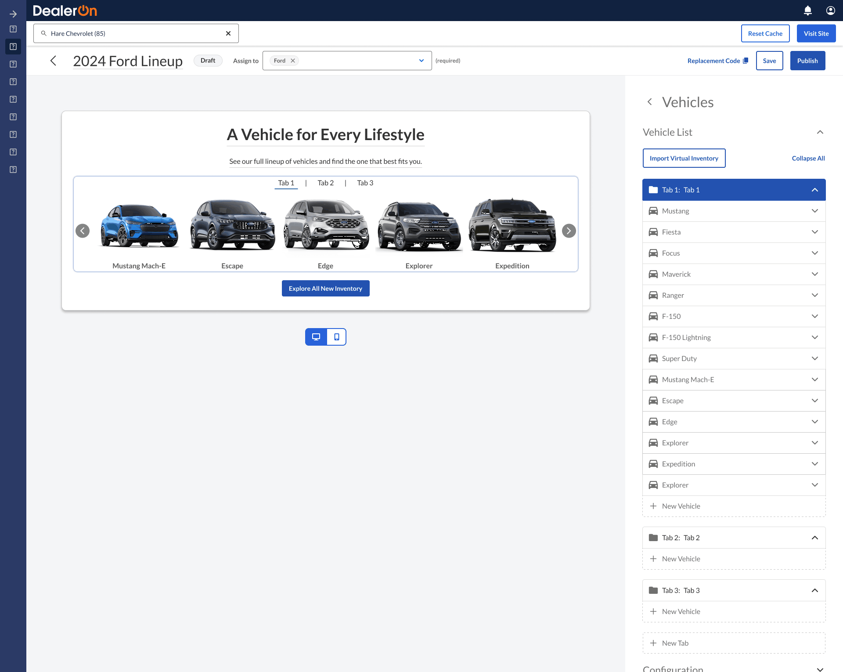The height and width of the screenshot is (672, 843).
Task: Switch to desktop preview
Action: (x=316, y=337)
